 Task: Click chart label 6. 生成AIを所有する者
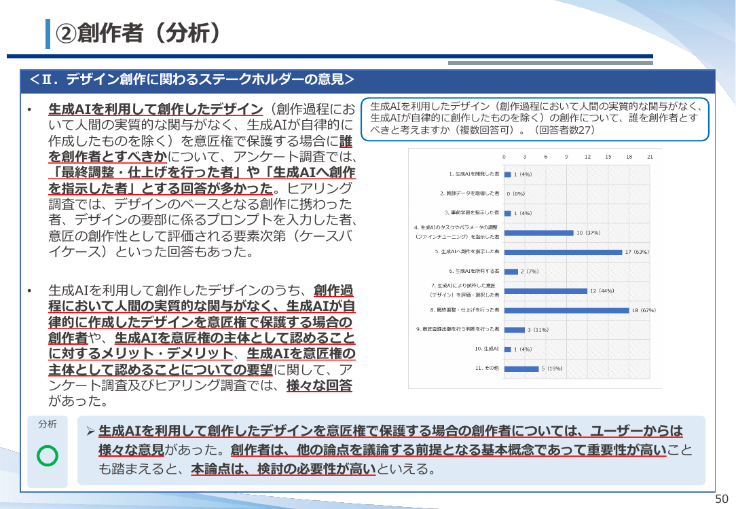click(474, 271)
